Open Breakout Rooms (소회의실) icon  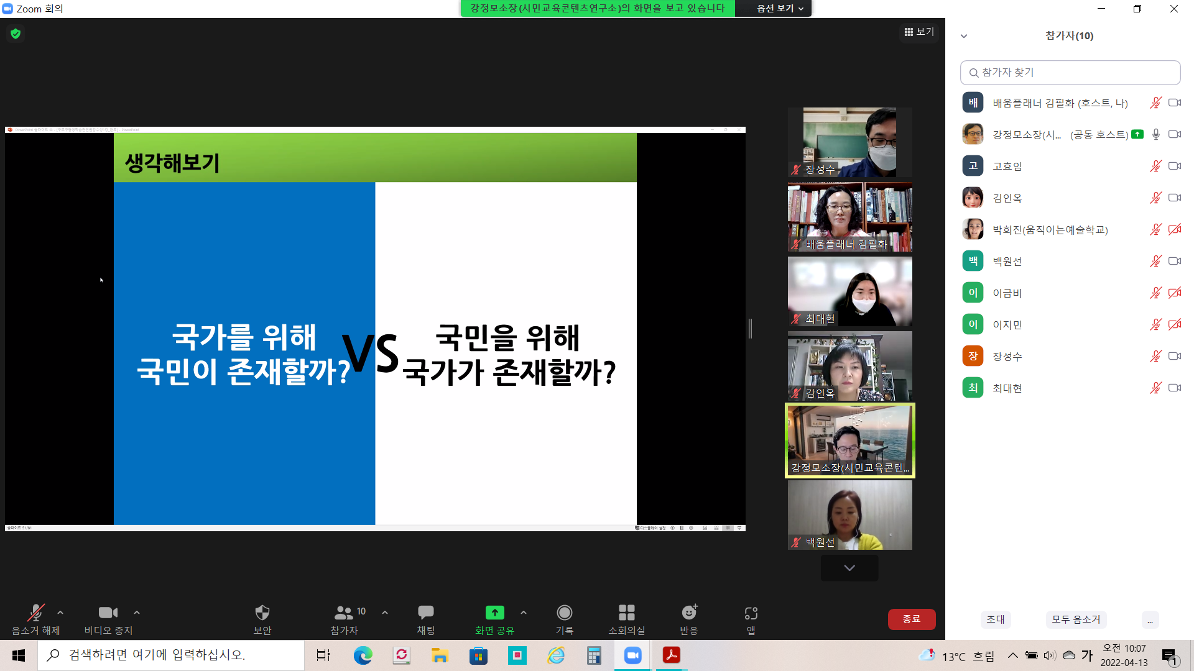626,613
